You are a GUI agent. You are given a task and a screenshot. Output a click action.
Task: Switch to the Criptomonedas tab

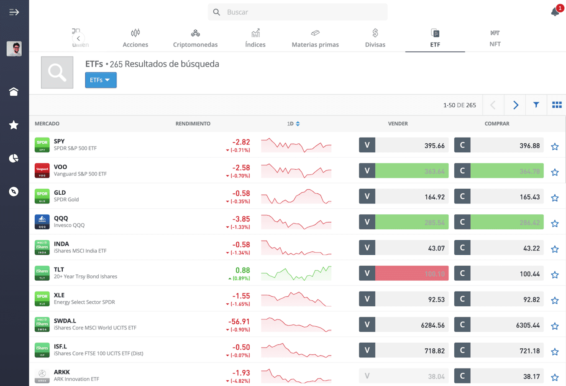tap(195, 38)
